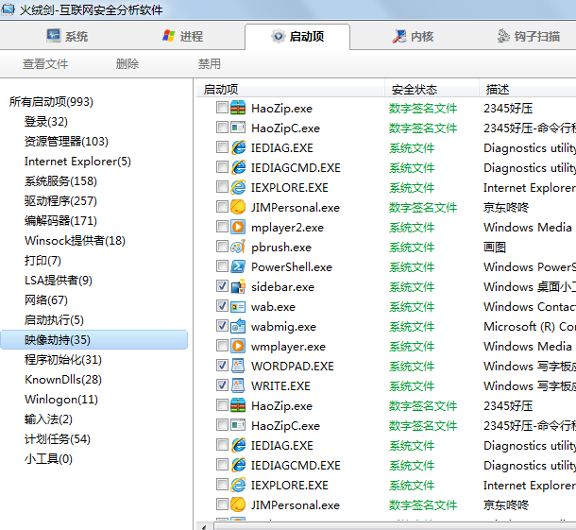Screen dimensions: 576x530
Task: Open the 钩子扫描 tab
Action: tap(529, 37)
